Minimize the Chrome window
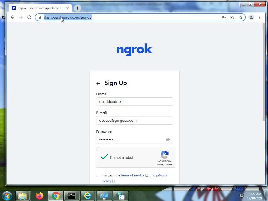Viewport: 268px width, 201px height. tap(244, 4)
